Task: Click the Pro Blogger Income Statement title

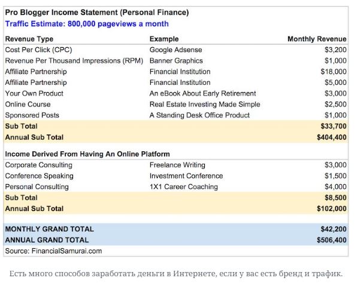Action: click(x=97, y=13)
